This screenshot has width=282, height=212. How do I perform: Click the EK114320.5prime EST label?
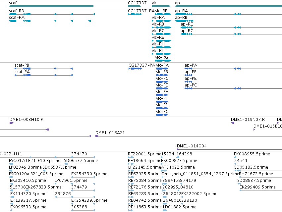(28, 194)
